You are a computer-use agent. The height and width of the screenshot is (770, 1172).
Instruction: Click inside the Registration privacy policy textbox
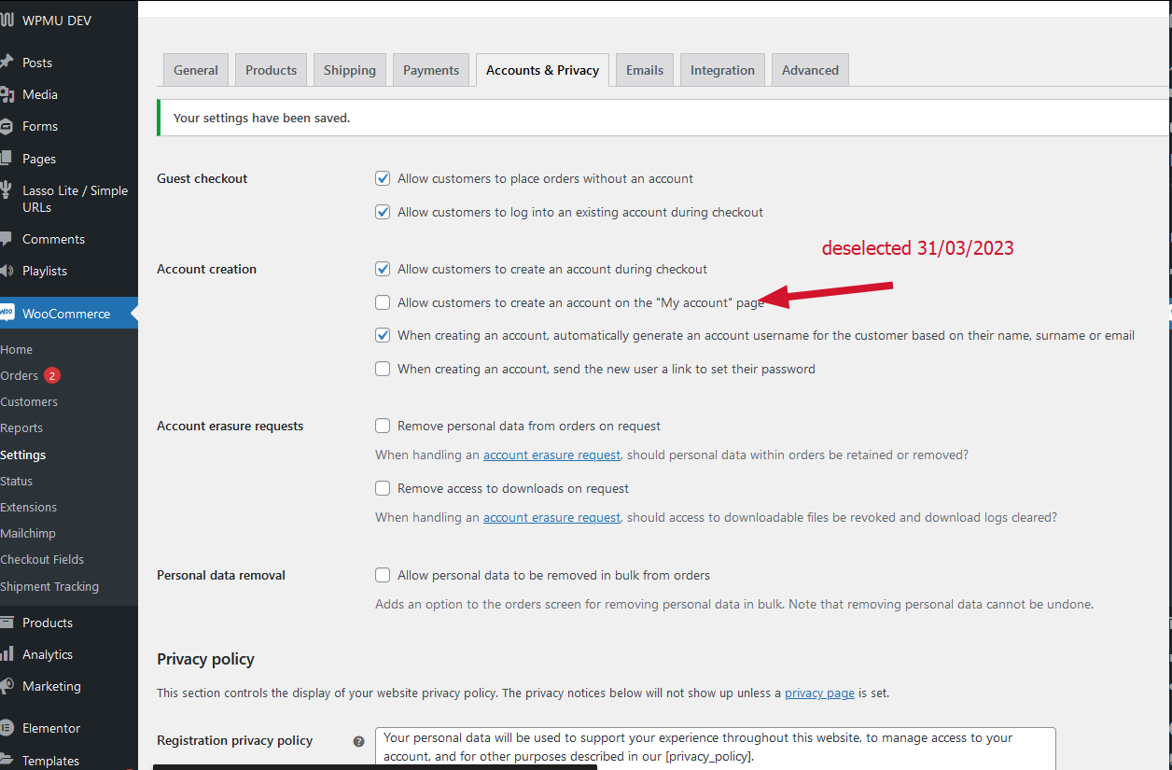coord(715,747)
